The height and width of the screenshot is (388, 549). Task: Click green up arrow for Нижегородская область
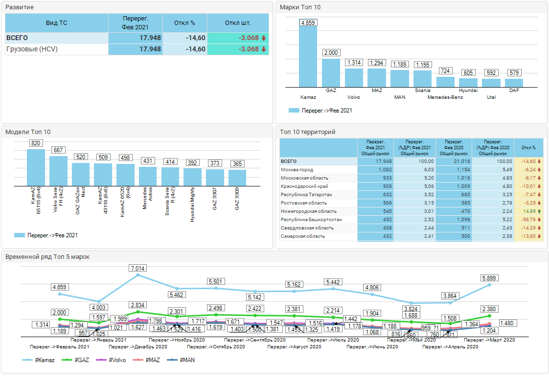point(539,211)
